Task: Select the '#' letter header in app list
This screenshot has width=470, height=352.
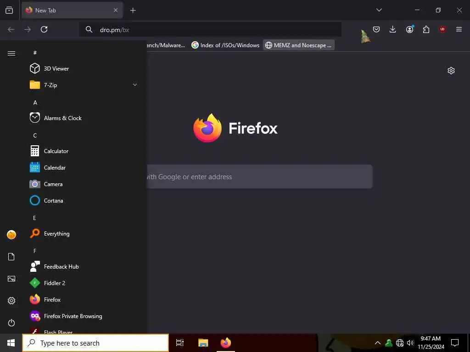Action: pos(35,53)
